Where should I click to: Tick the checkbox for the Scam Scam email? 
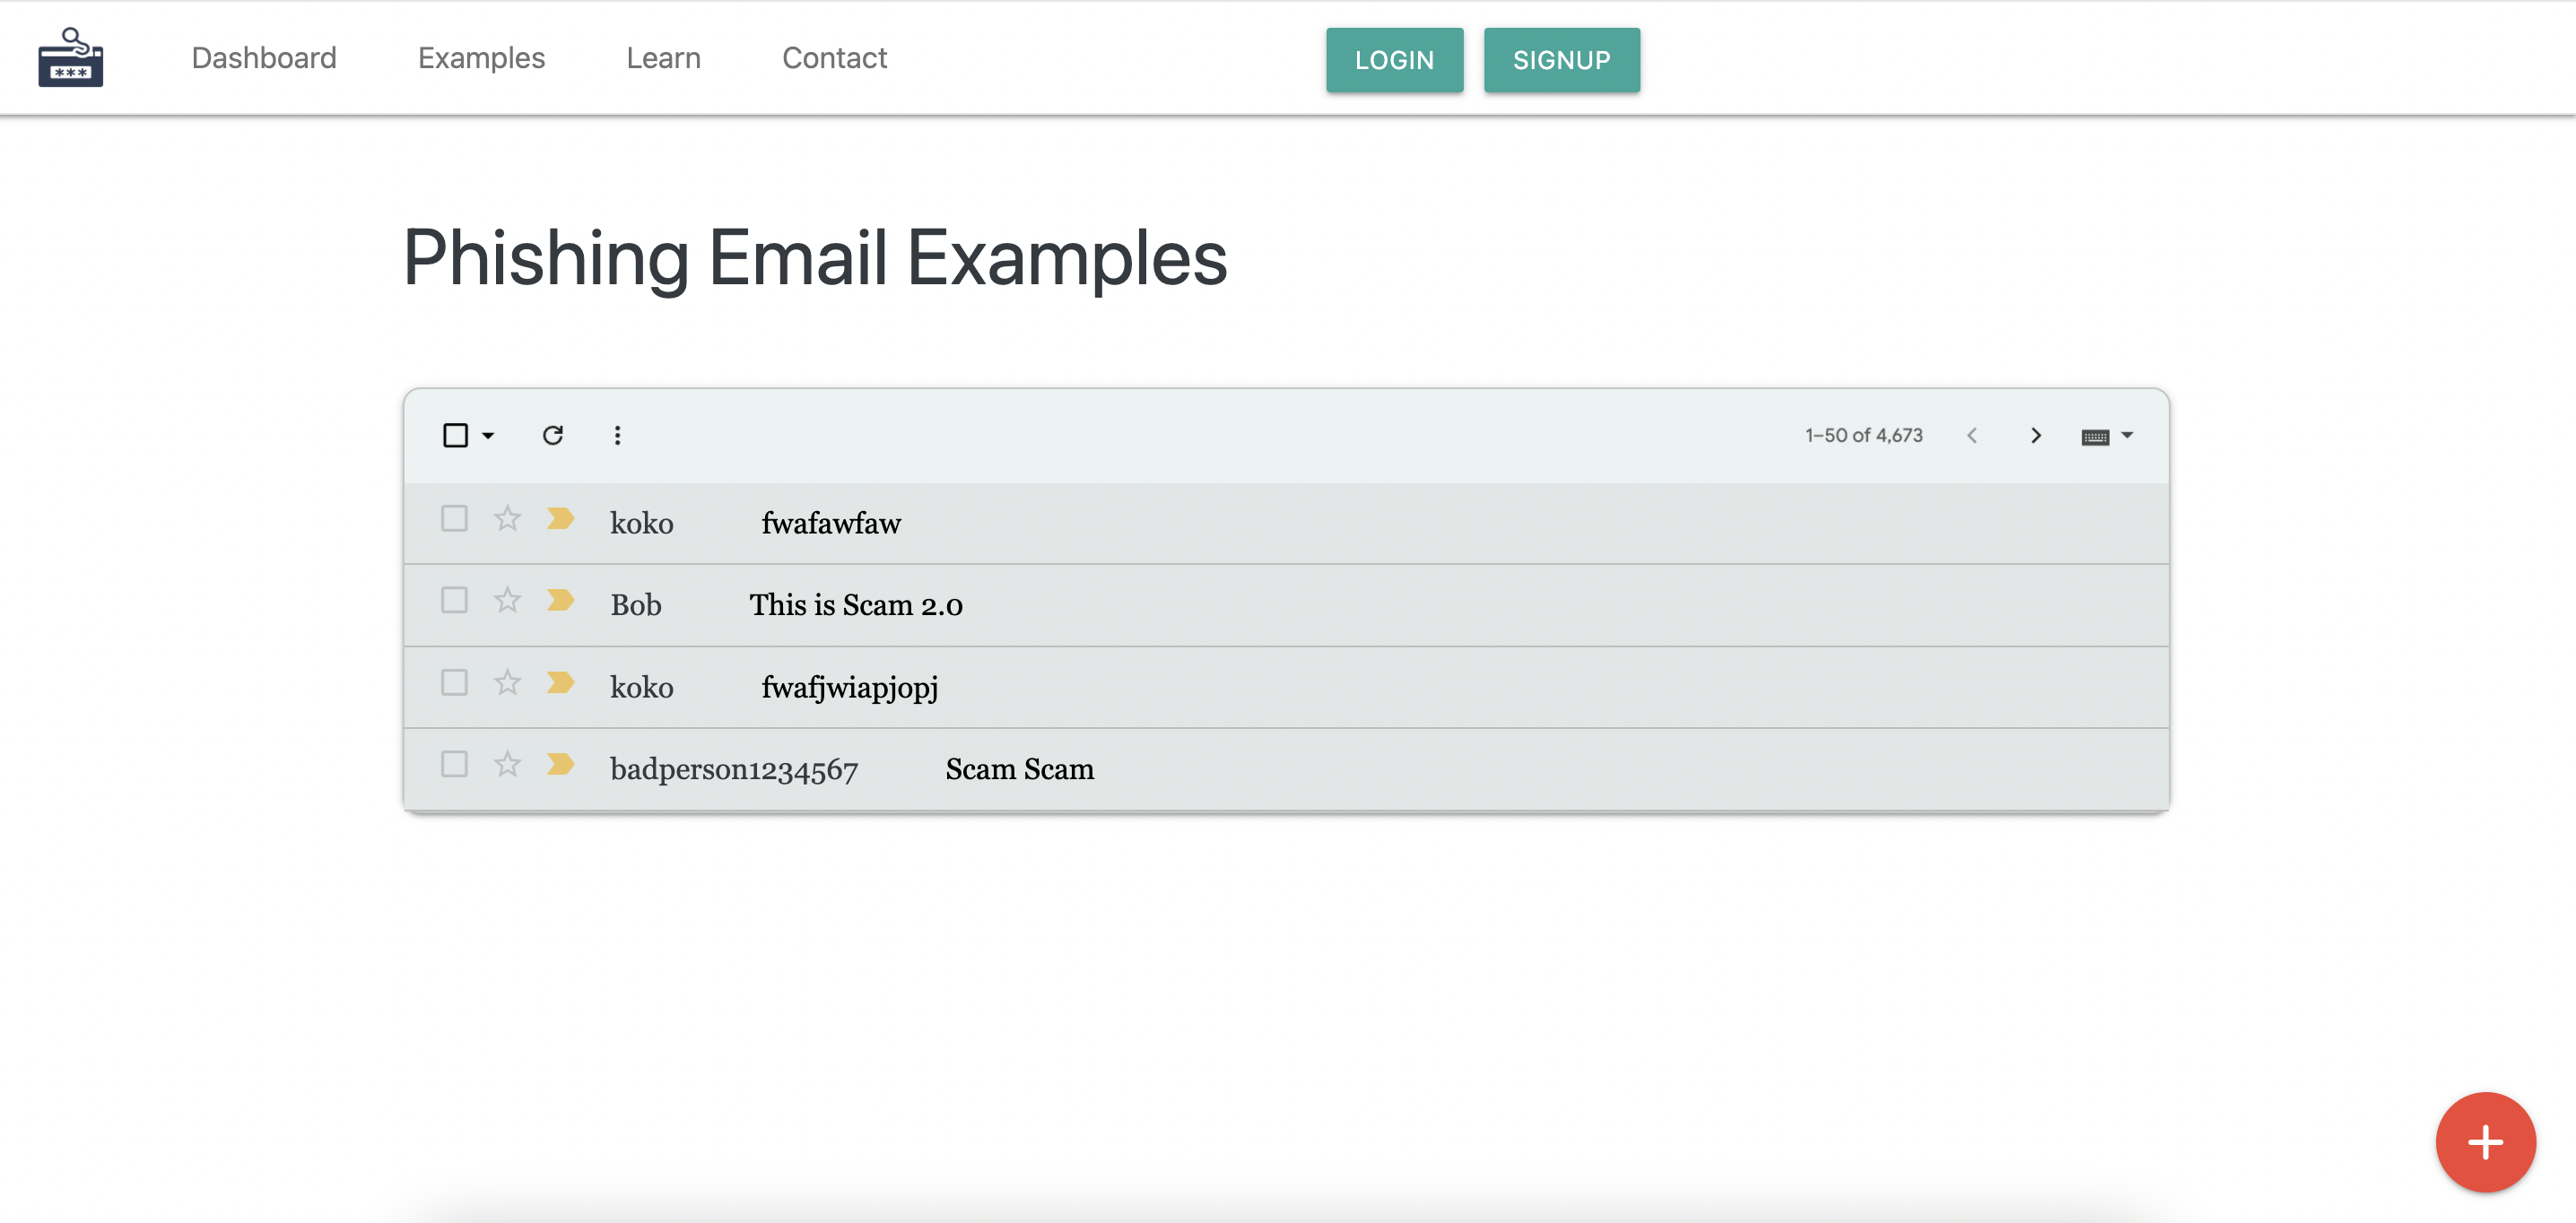pyautogui.click(x=454, y=764)
